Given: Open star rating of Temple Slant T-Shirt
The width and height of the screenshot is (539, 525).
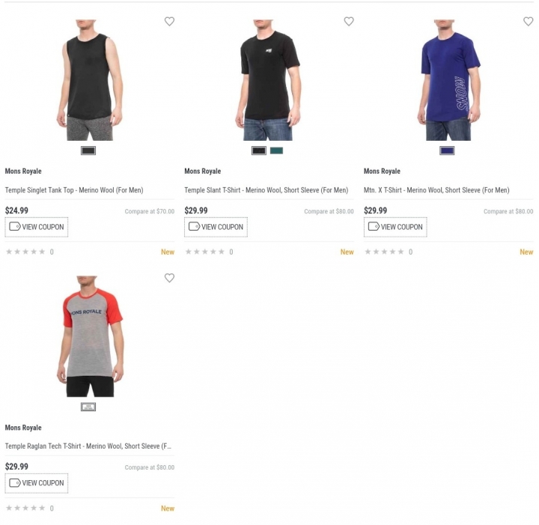Looking at the screenshot, I should 205,252.
